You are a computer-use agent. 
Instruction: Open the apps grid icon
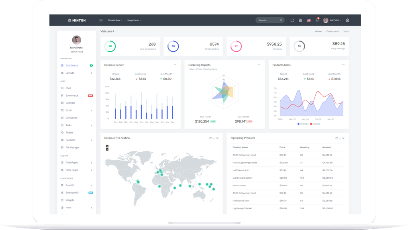coord(300,20)
